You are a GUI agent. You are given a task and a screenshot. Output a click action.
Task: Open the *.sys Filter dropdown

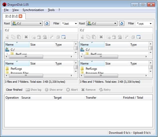pyautogui.click(x=144, y=24)
